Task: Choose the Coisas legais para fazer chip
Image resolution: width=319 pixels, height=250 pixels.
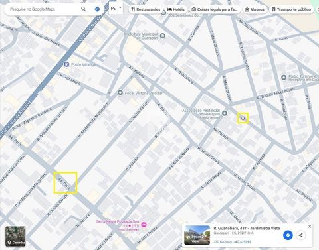Action: (x=215, y=9)
